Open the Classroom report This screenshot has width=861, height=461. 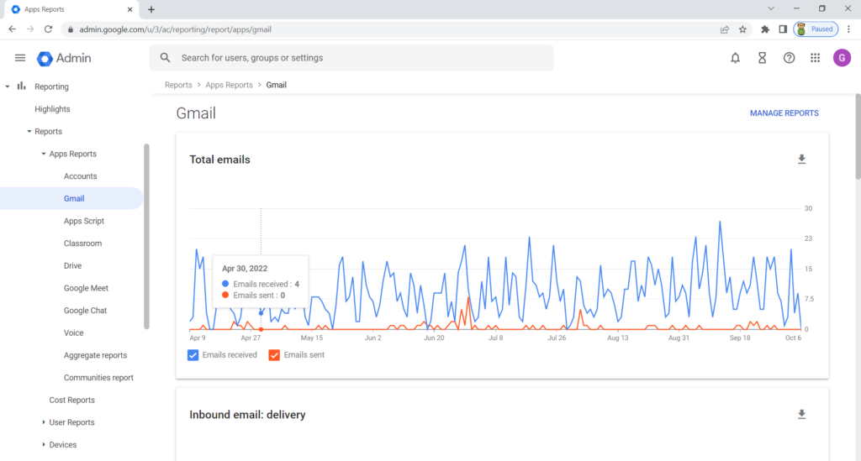click(x=82, y=244)
